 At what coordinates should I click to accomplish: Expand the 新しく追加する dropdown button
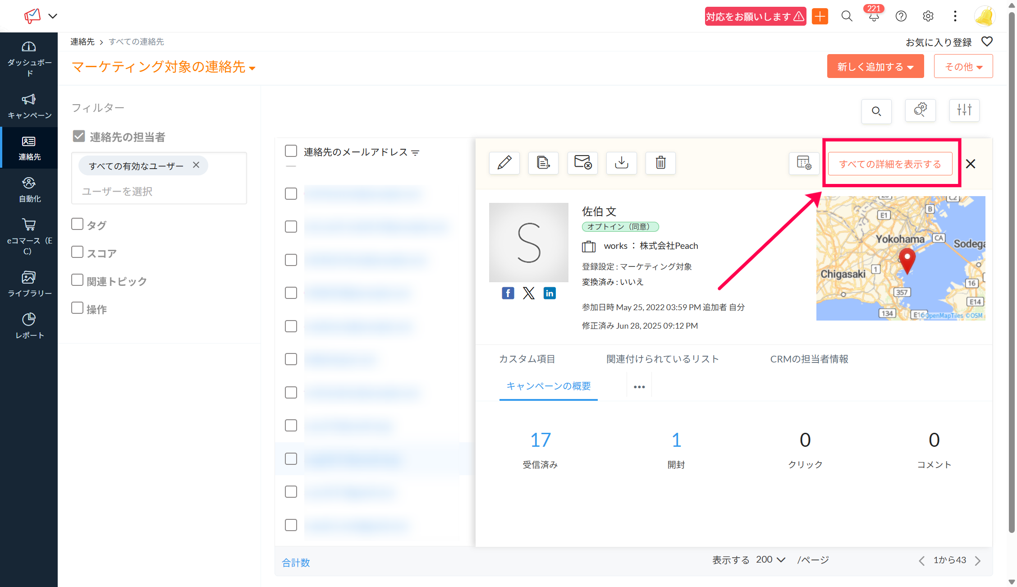(x=875, y=67)
